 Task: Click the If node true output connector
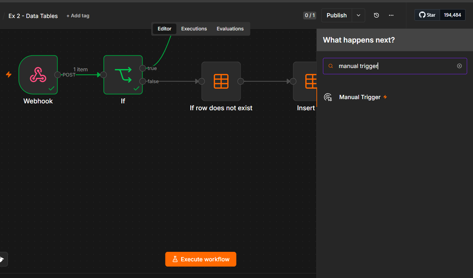point(143,68)
